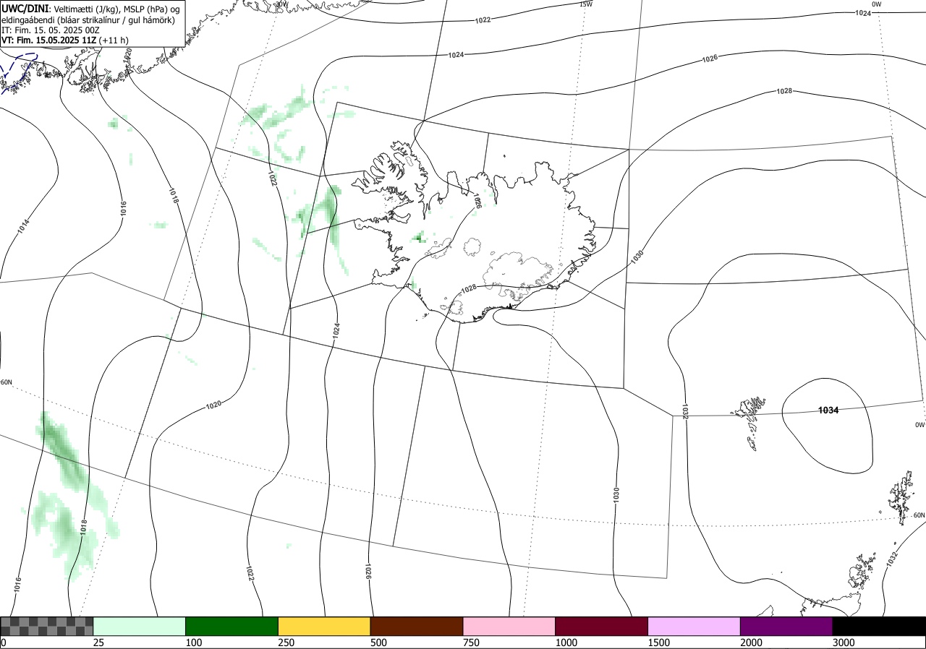Click the legend value "750"
The image size is (926, 649).
pos(471,642)
